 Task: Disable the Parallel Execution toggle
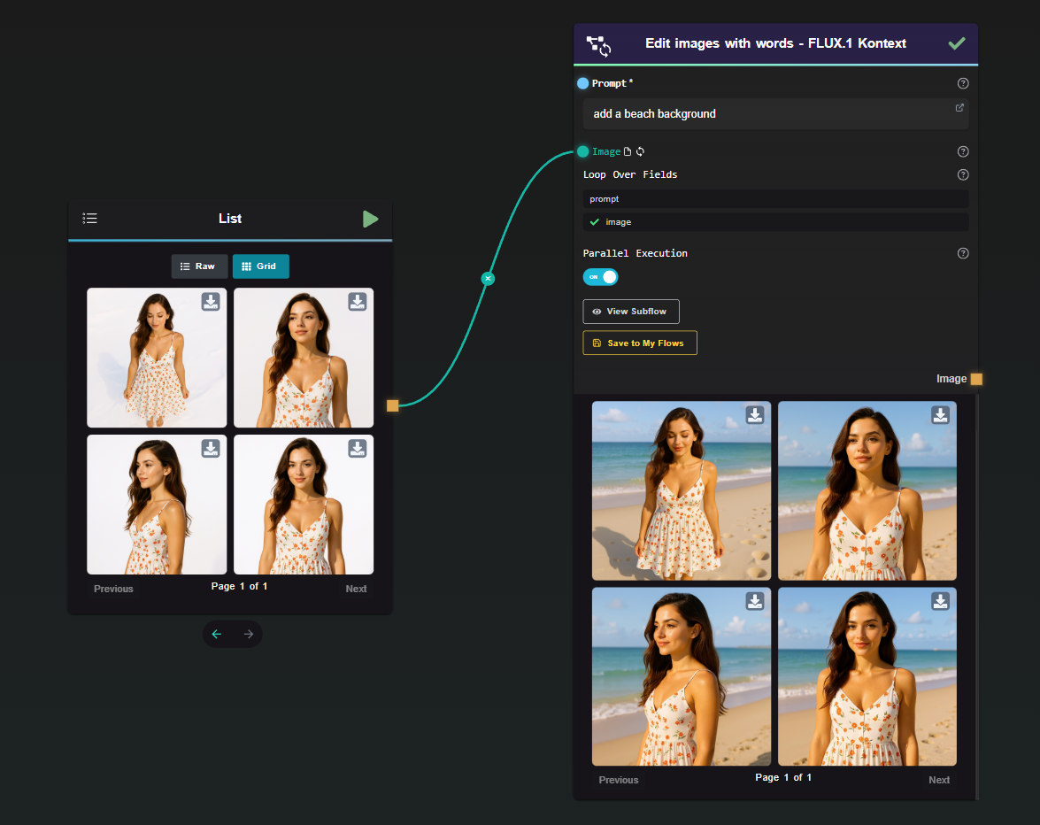pos(600,276)
